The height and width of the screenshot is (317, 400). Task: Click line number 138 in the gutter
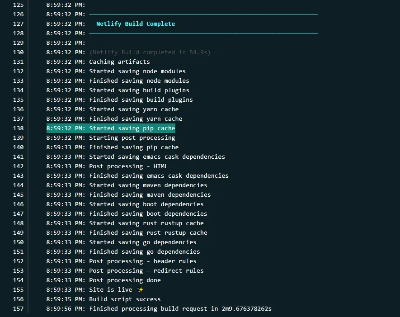pyautogui.click(x=19, y=128)
